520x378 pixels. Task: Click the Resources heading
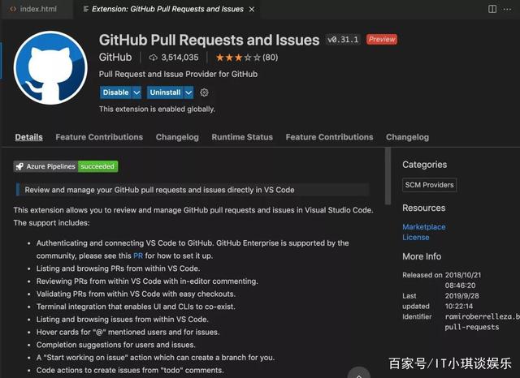pyautogui.click(x=424, y=208)
